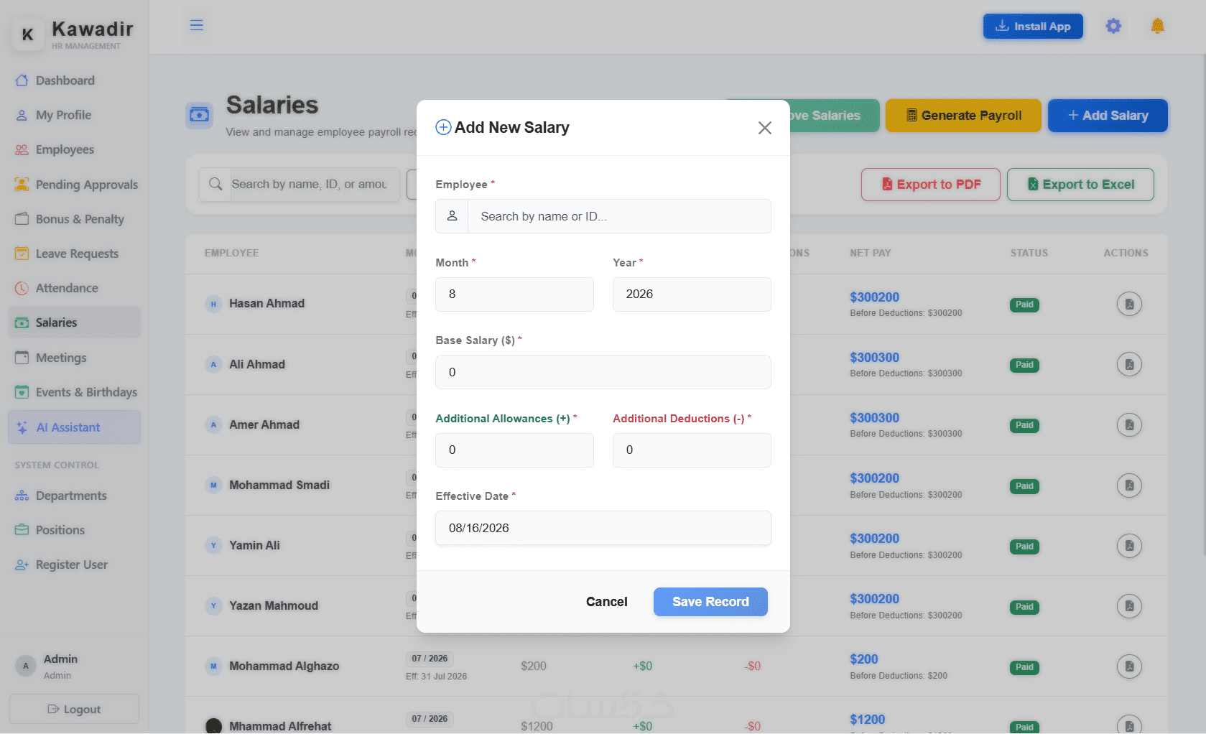Click Generate Payroll

click(x=963, y=116)
